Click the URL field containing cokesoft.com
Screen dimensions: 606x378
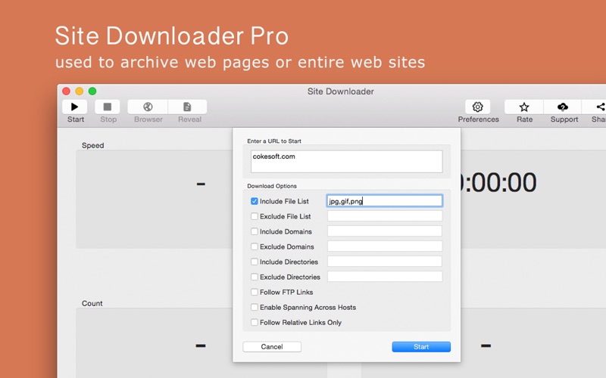click(347, 162)
